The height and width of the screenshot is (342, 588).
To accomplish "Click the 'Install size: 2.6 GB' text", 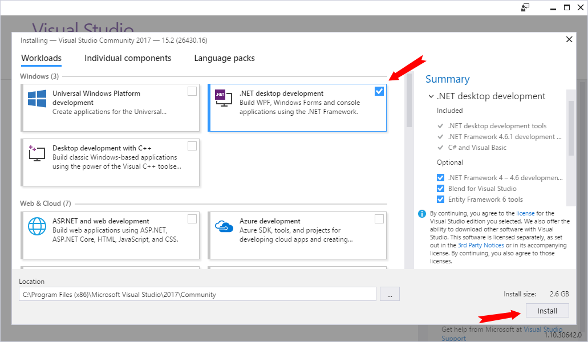I will [536, 294].
